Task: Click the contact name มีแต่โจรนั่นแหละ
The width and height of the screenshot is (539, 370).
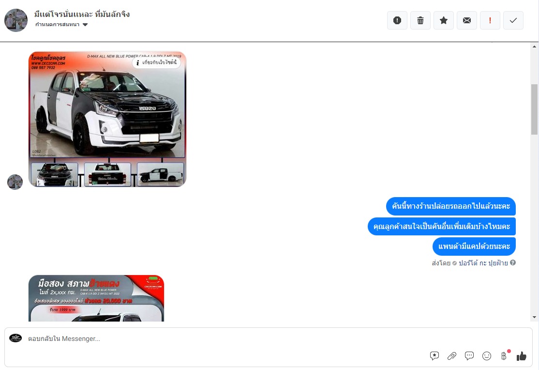Action: coord(82,14)
